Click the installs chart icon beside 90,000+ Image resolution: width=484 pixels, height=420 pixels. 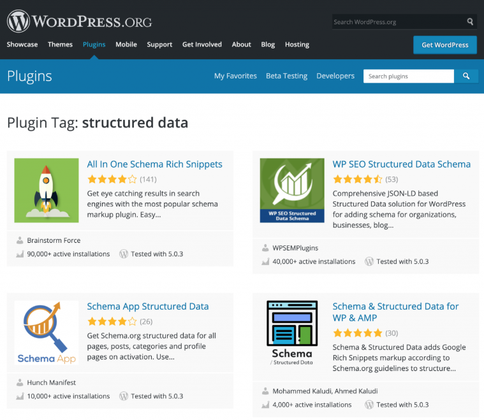click(20, 254)
